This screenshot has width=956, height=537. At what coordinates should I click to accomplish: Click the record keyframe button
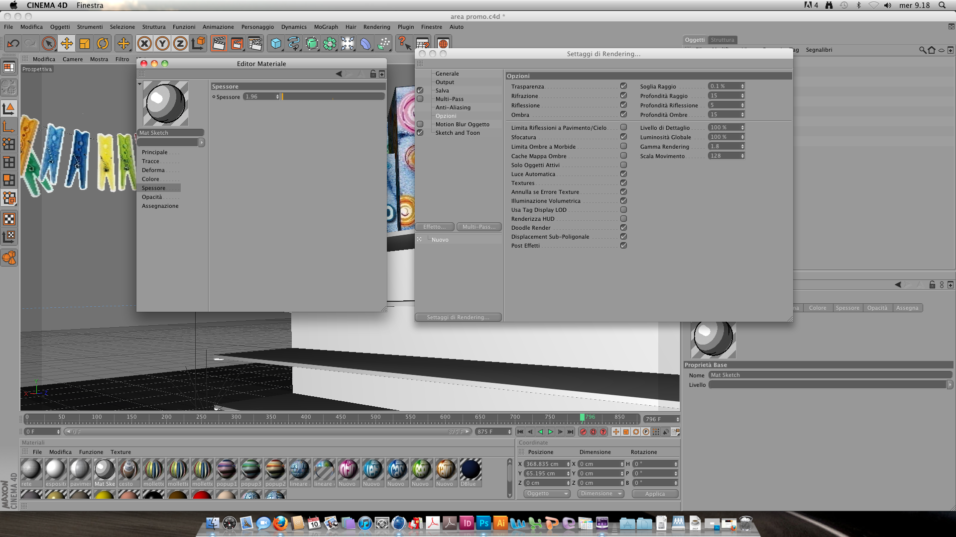point(583,432)
